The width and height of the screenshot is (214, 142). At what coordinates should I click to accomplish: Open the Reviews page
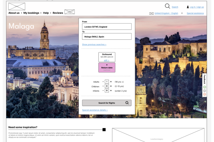click(x=58, y=13)
